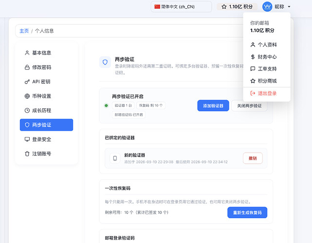
Task: Collapse the 昵称 account dropdown arrow
Action: (289, 7)
